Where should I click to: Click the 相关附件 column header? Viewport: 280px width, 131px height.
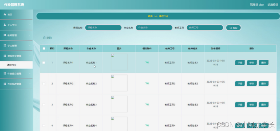click(147, 48)
